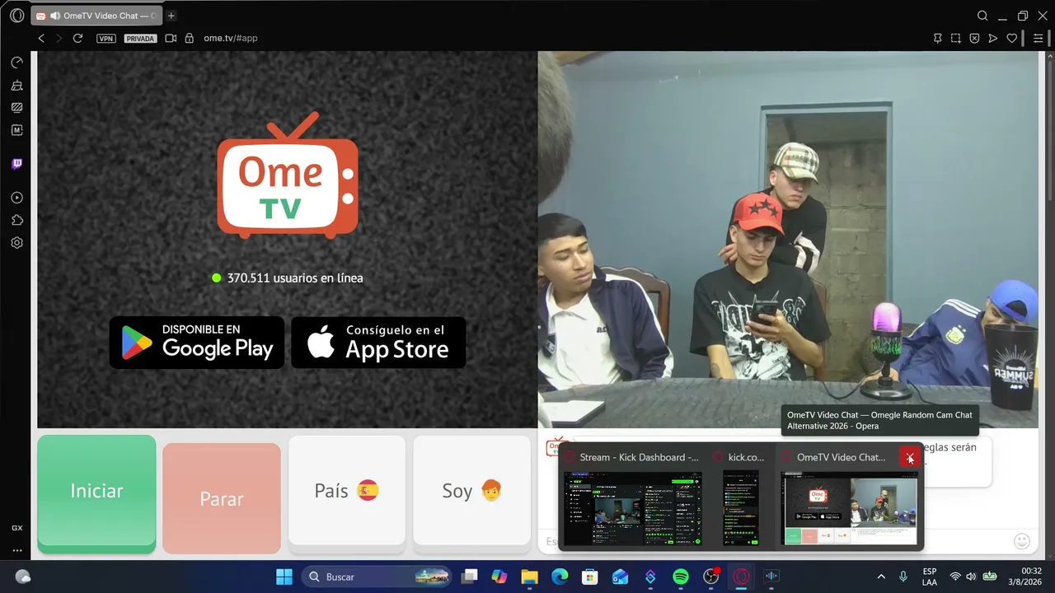Open the Wi-Fi network icon in system tray
Viewport: 1055px width, 593px height.
(x=955, y=577)
